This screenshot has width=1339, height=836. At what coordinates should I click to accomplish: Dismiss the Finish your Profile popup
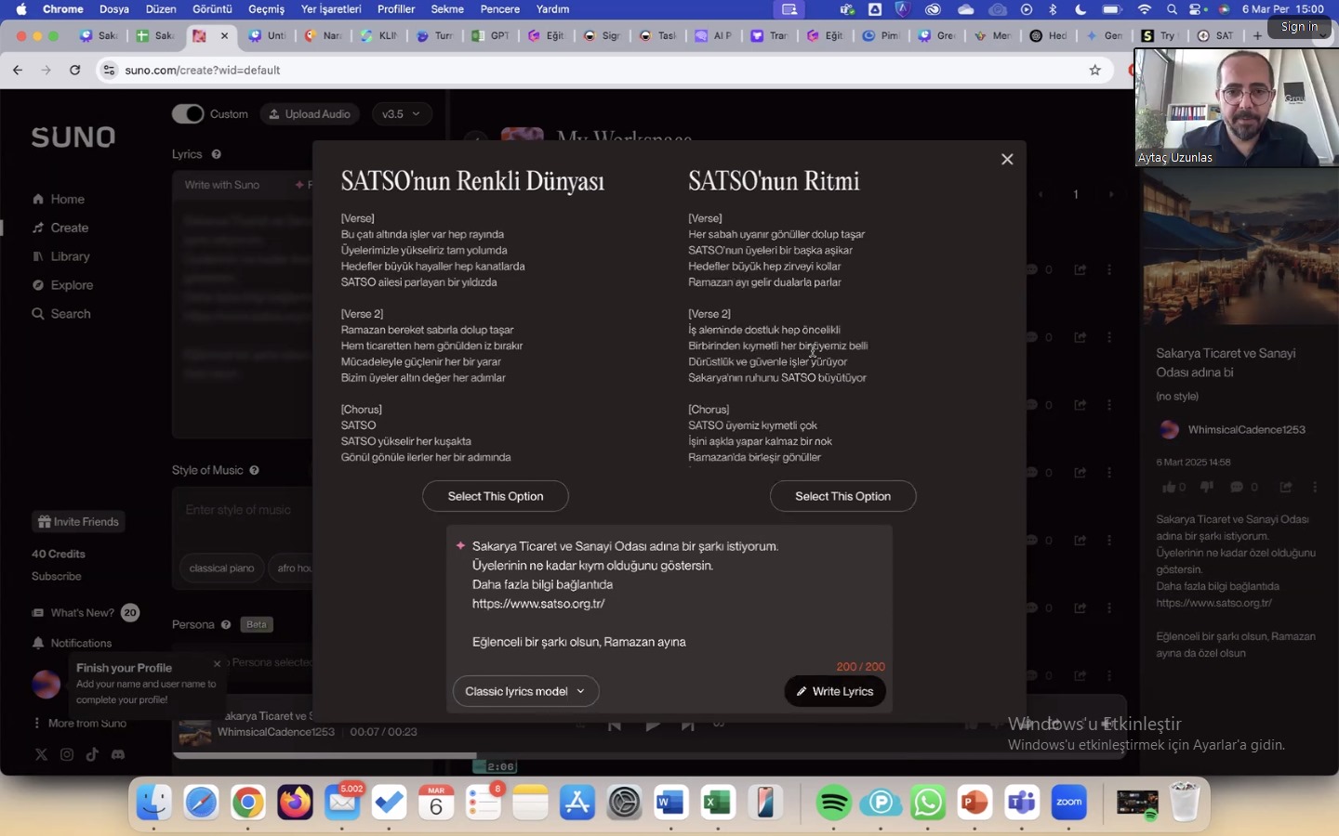(x=217, y=664)
